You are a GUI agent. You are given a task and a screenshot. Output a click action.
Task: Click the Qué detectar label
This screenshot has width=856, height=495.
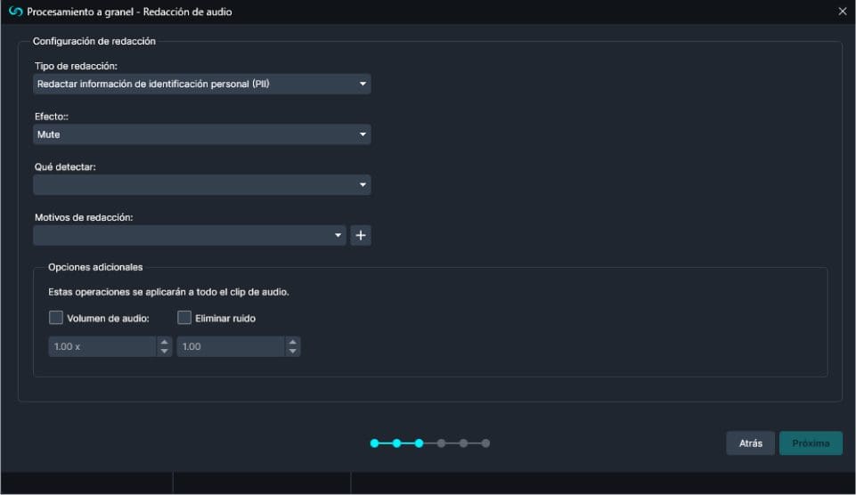point(65,167)
